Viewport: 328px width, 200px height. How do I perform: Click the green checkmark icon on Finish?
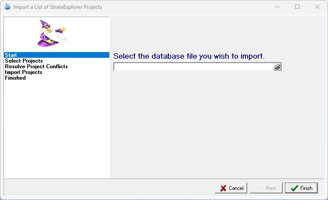coord(294,188)
